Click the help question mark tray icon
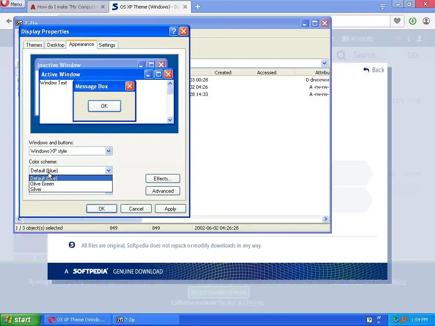Image resolution: width=435 pixels, height=326 pixels. click(x=369, y=320)
